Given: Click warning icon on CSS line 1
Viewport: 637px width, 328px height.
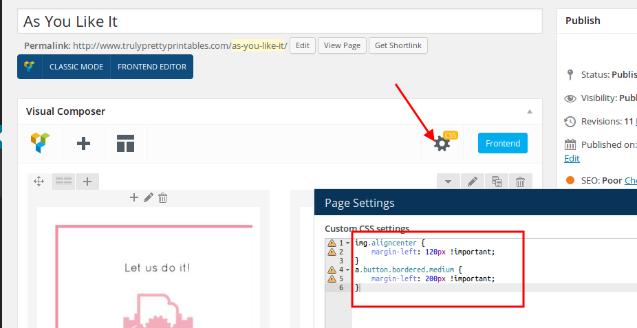Looking at the screenshot, I should 332,243.
